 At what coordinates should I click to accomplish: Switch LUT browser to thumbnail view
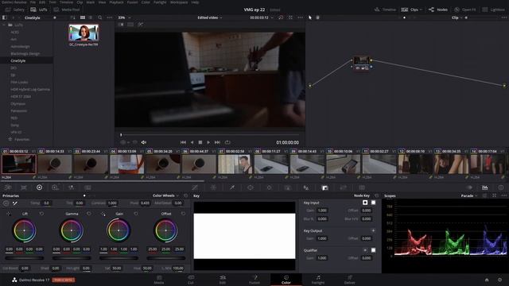(83, 17)
